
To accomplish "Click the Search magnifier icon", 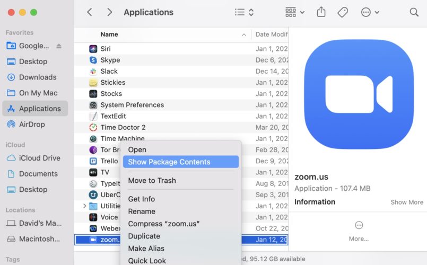I will coord(414,12).
